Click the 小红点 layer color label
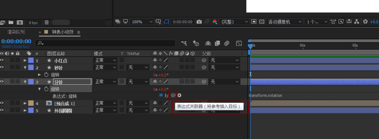Viewport: 379px width, 139px height. tap(31, 60)
